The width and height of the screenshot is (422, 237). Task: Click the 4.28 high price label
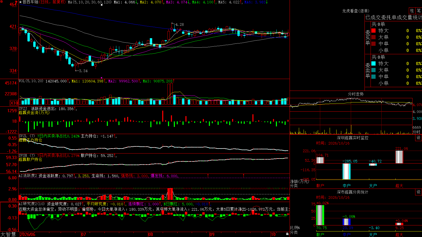click(180, 24)
